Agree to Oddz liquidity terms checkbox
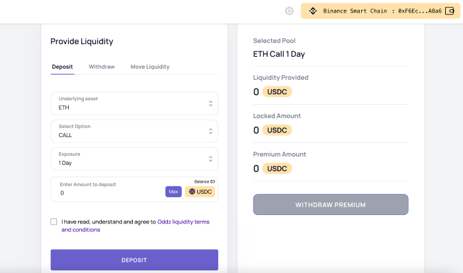The width and height of the screenshot is (463, 273). click(54, 222)
